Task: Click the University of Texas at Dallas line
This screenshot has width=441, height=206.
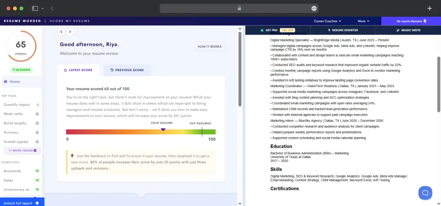Action: click(291, 157)
